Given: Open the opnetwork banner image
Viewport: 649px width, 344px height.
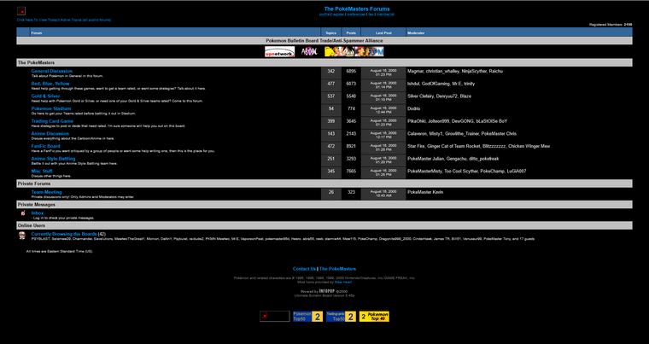Looking at the screenshot, I should point(279,51).
